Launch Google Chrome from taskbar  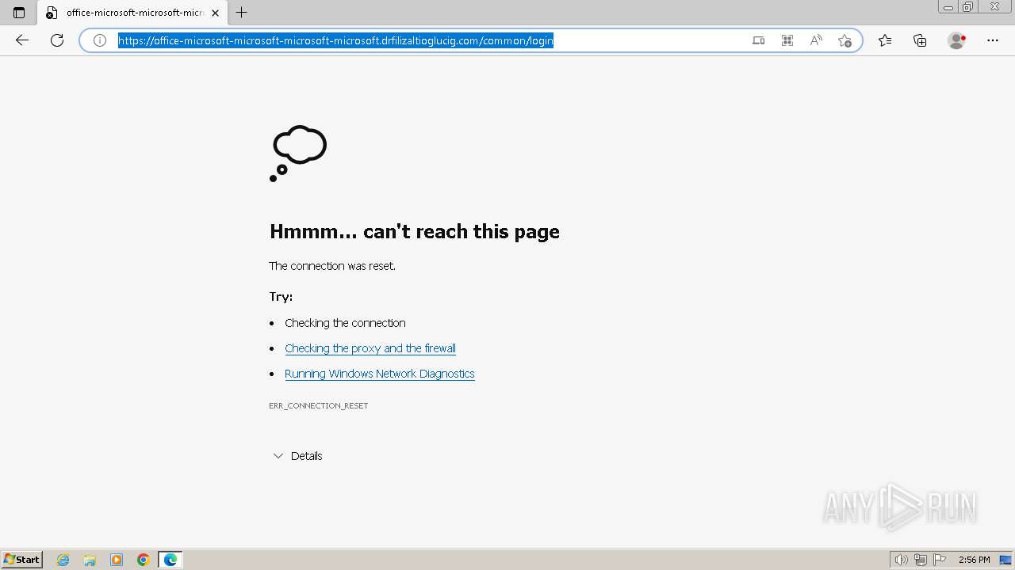[x=144, y=560]
